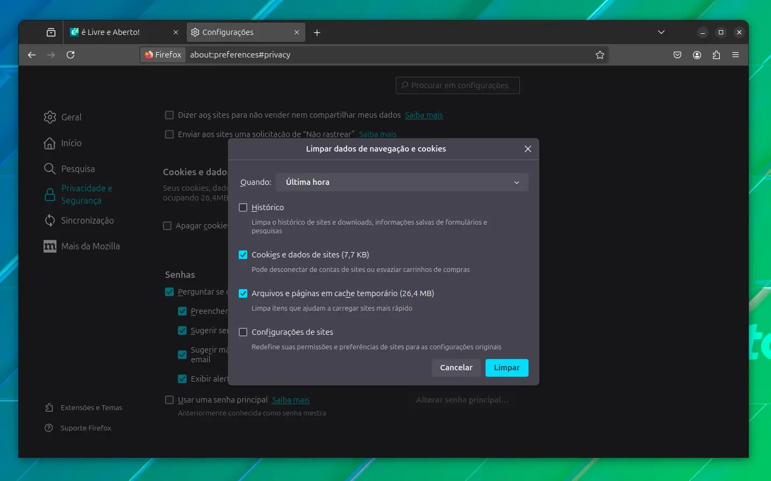Image resolution: width=771 pixels, height=481 pixels.
Task: Open Suporte Firefox link
Action: (x=78, y=428)
